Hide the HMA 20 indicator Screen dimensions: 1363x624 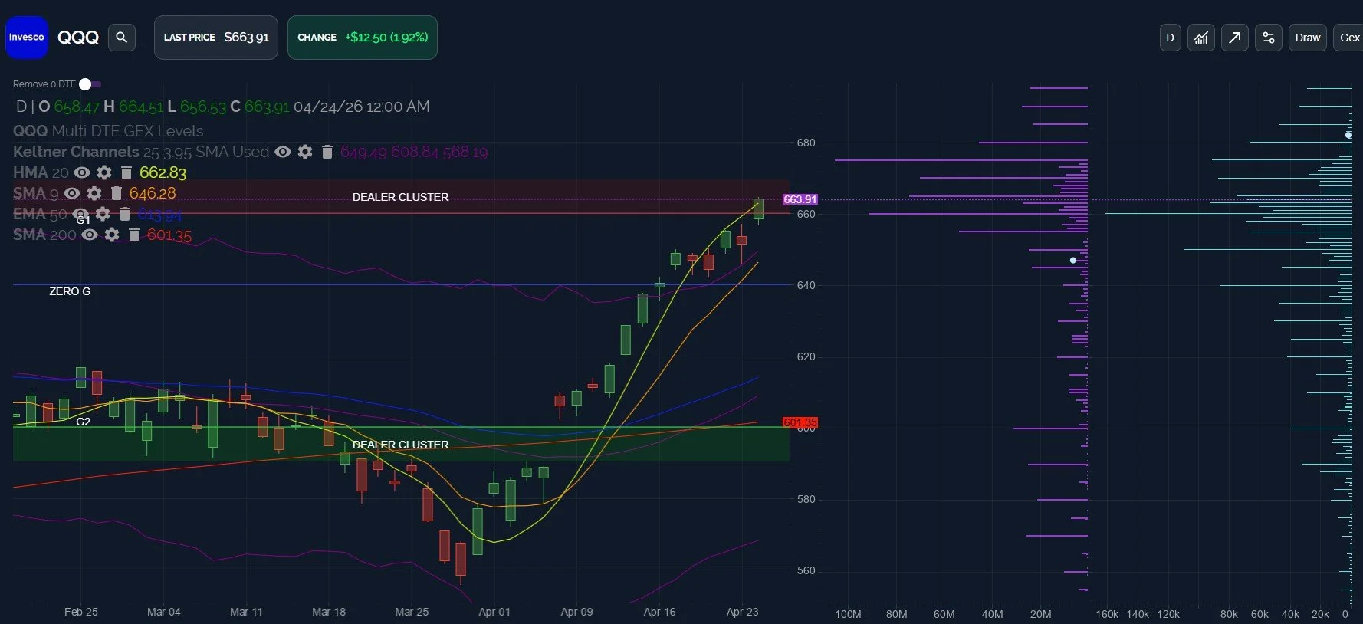(x=82, y=172)
